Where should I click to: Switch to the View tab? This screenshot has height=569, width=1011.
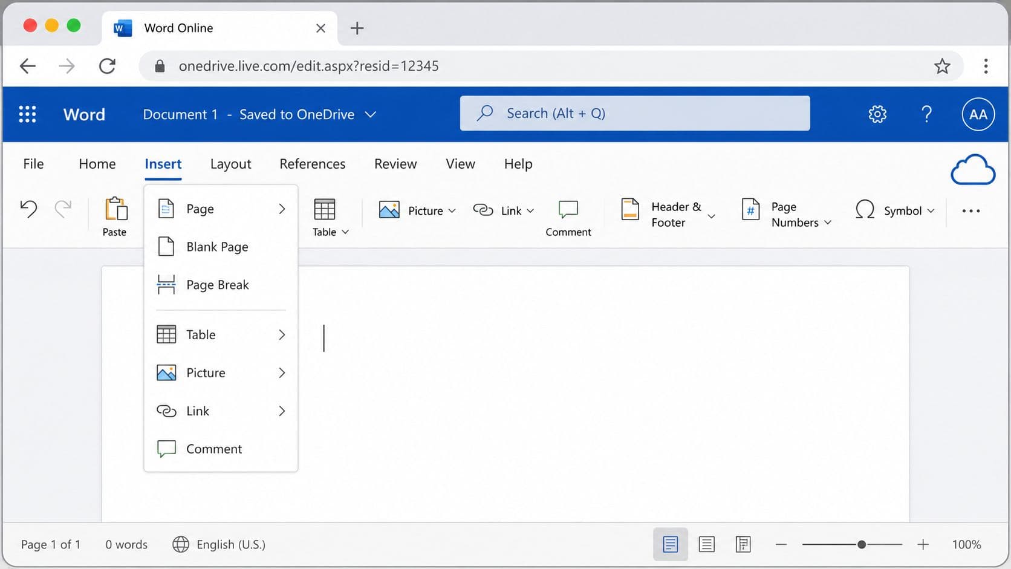(460, 164)
